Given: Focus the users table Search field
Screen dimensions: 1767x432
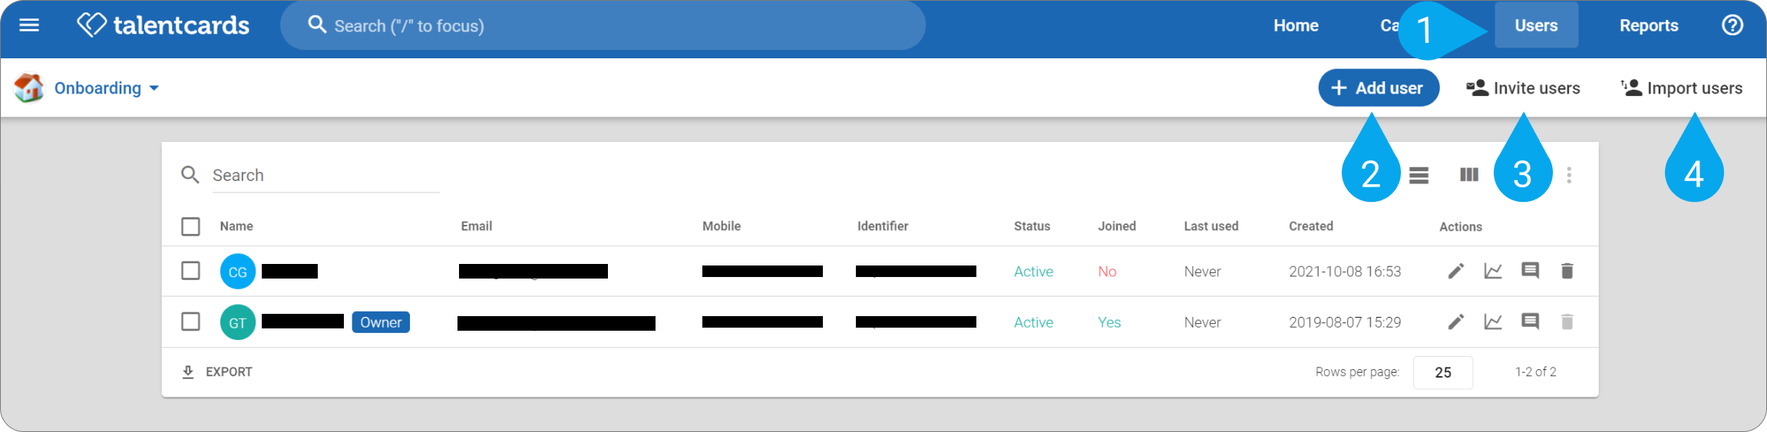Looking at the screenshot, I should click(325, 175).
